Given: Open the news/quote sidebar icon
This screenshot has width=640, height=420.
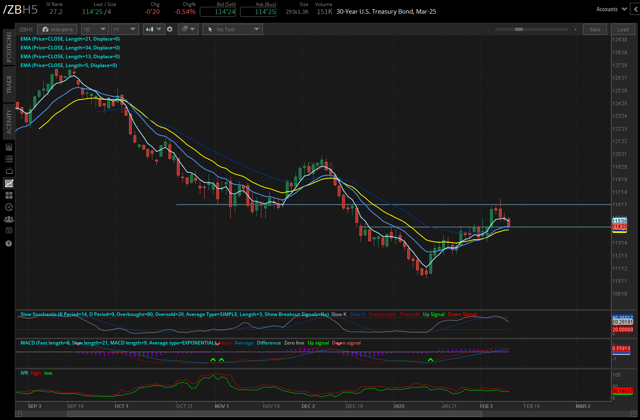Looking at the screenshot, I should [9, 147].
